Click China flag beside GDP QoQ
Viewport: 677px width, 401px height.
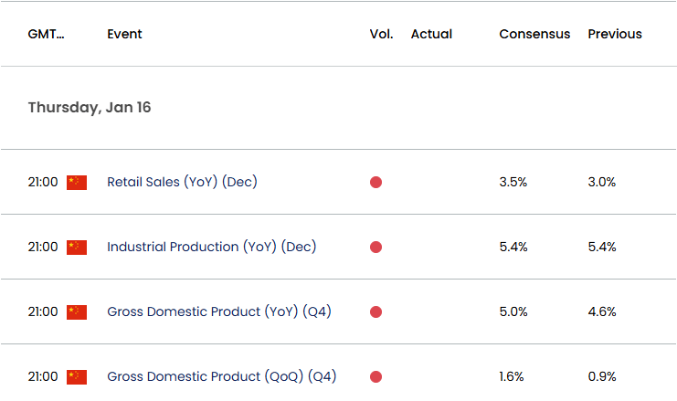pyautogui.click(x=77, y=376)
